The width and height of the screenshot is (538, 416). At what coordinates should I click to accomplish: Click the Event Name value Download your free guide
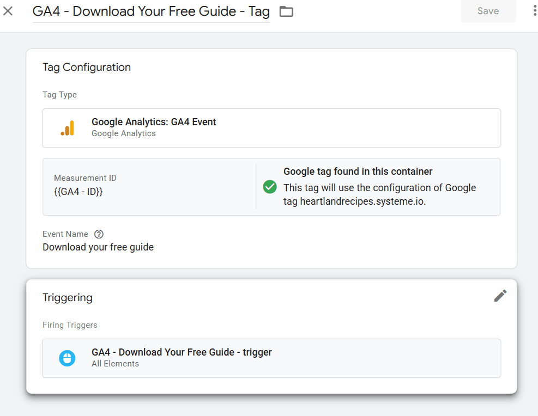click(x=98, y=247)
